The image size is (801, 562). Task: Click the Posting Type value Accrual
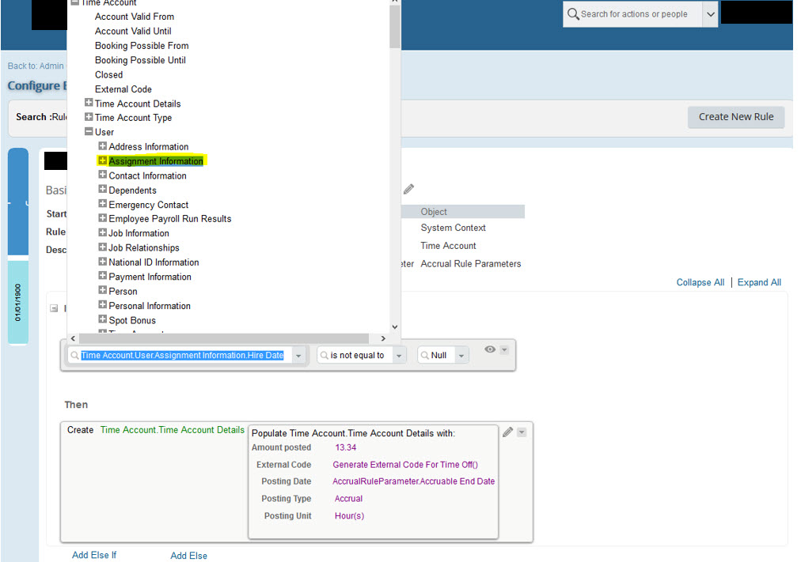point(348,499)
